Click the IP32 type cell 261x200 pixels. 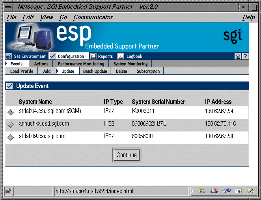coord(109,124)
